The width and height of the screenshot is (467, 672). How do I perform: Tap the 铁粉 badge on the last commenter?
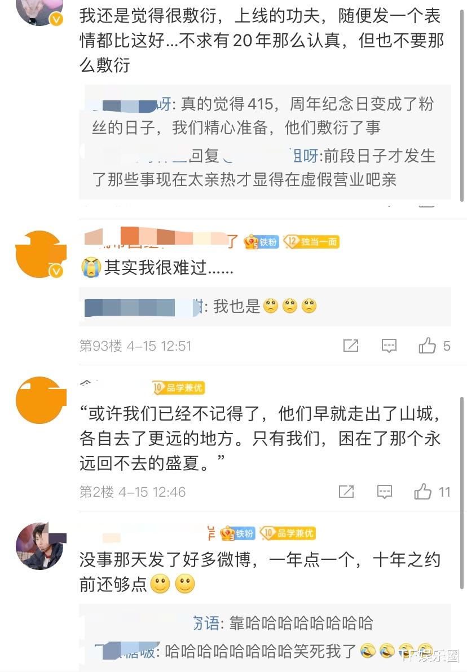(x=237, y=533)
